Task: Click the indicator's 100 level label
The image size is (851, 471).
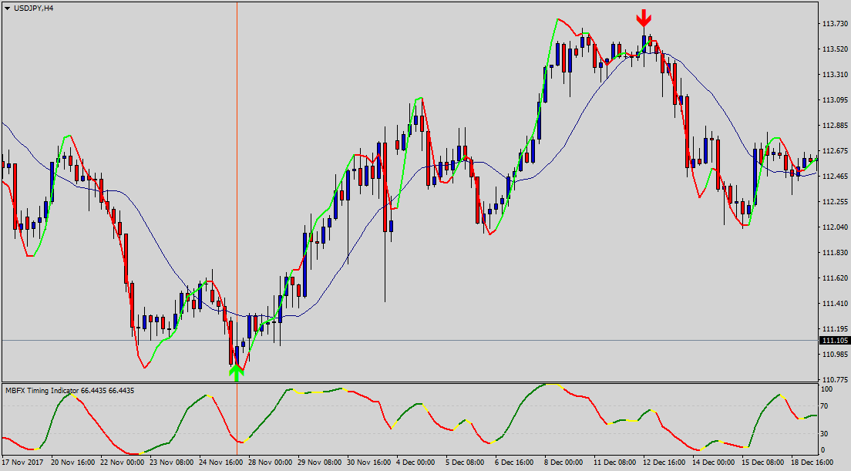Action: coord(826,389)
